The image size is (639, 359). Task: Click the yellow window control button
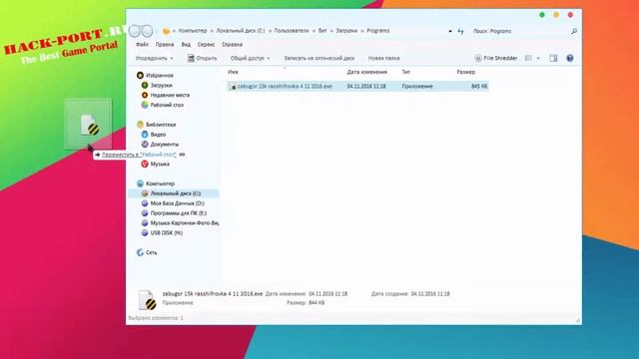click(556, 15)
